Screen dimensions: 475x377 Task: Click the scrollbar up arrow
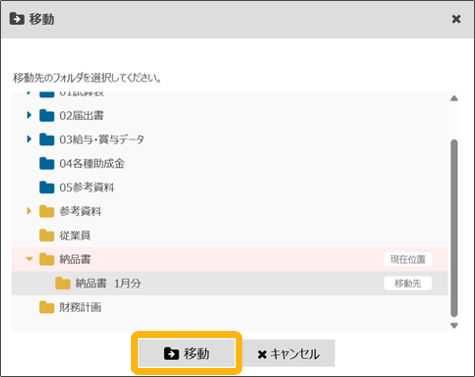click(454, 98)
